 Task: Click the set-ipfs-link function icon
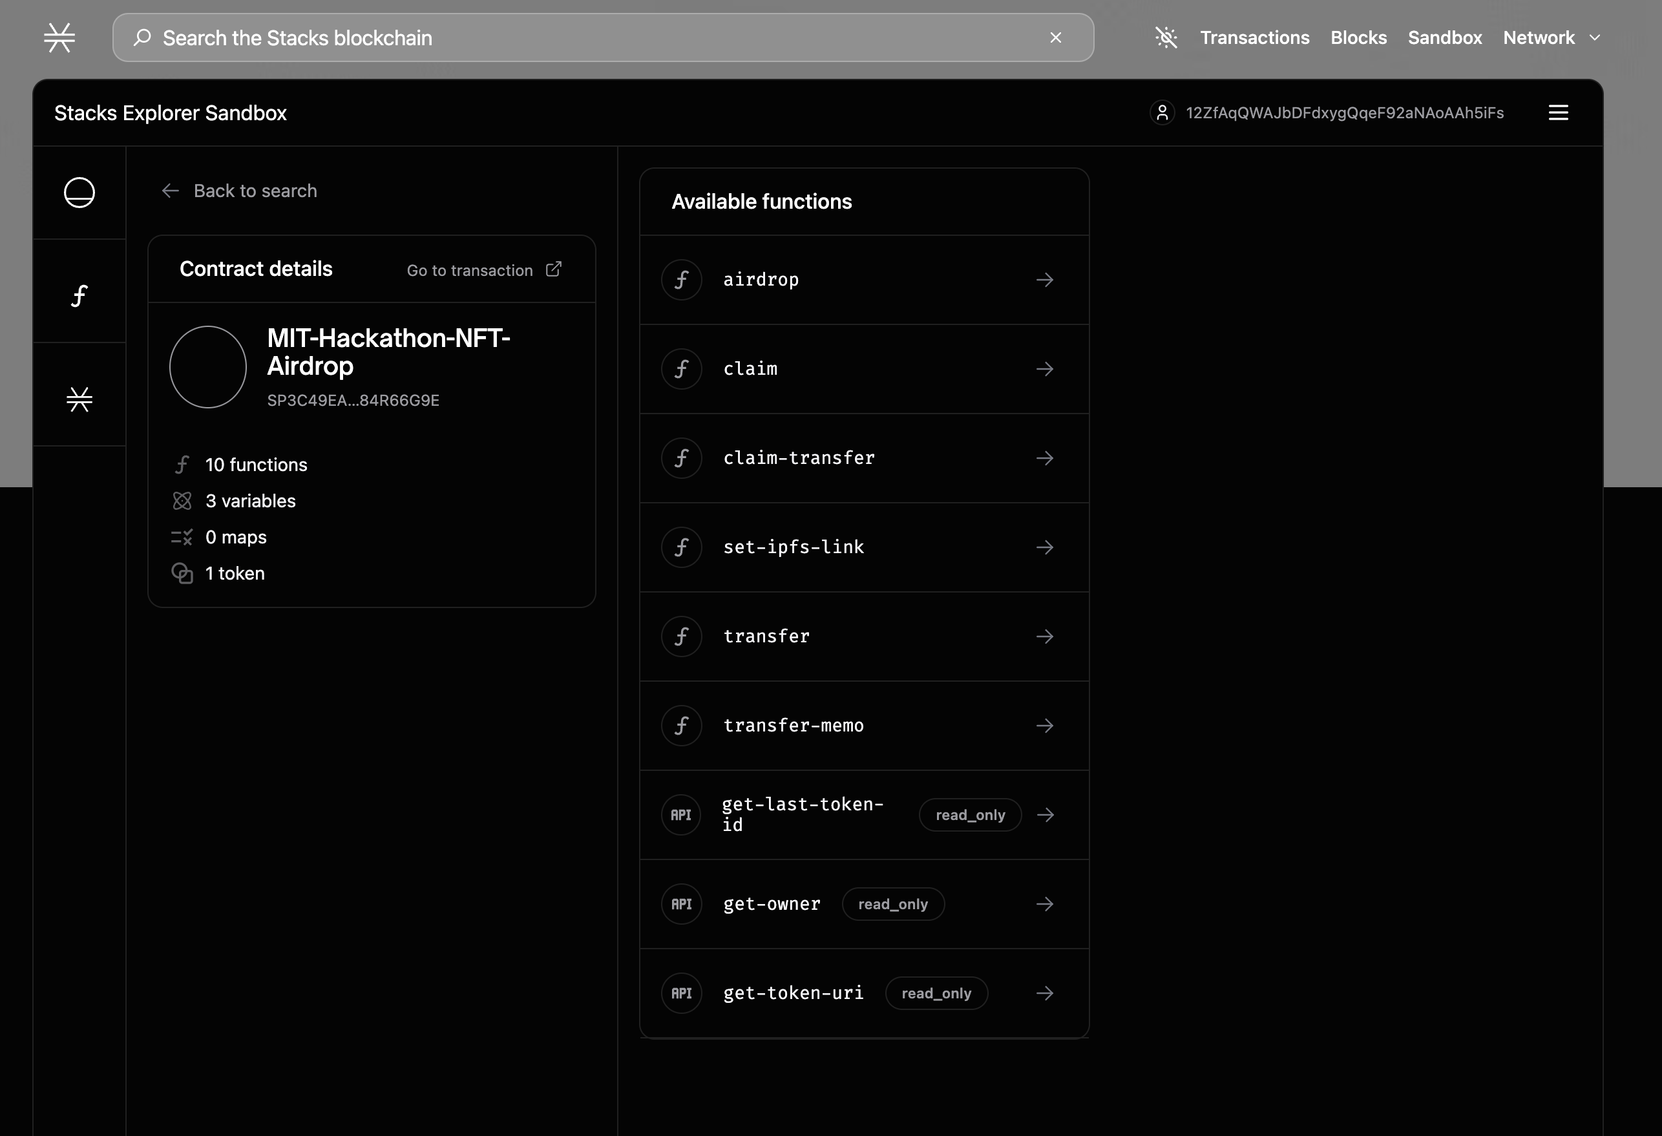(x=682, y=547)
